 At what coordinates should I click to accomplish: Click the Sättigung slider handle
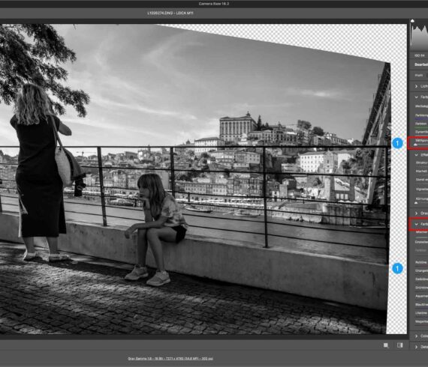coord(415,145)
